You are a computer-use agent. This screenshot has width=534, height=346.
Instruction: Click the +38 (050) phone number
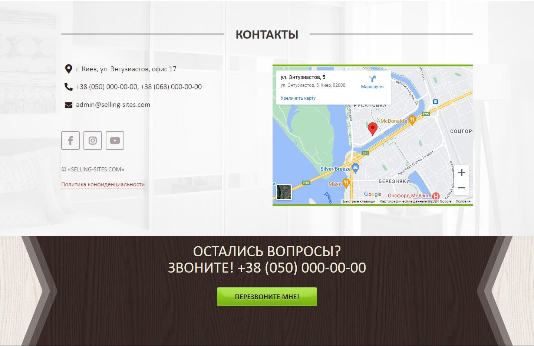[107, 87]
